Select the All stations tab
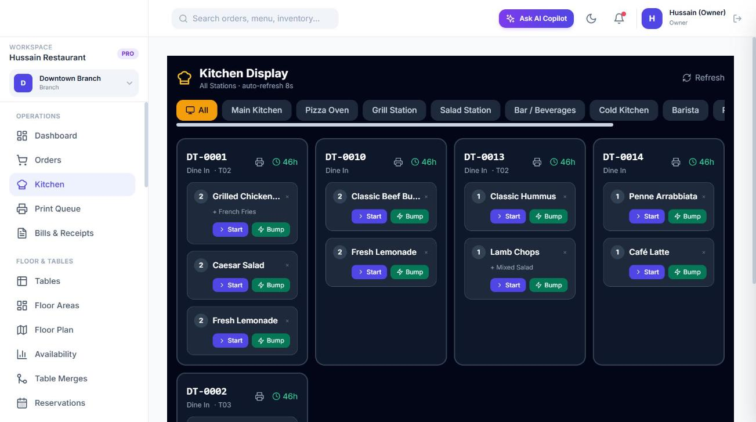The height and width of the screenshot is (422, 756). (x=197, y=110)
